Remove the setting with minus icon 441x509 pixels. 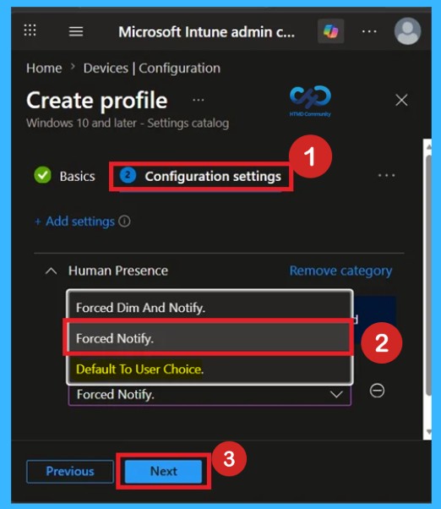click(x=377, y=391)
